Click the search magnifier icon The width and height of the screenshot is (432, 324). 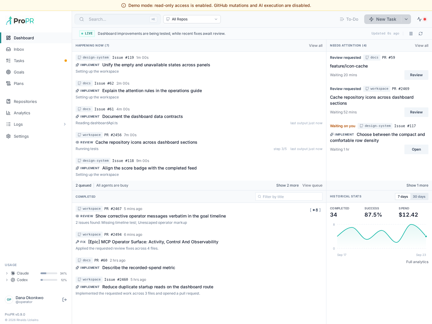coord(82,19)
